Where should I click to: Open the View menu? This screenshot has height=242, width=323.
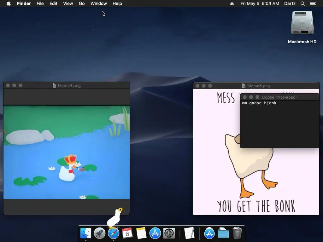[x=68, y=3]
